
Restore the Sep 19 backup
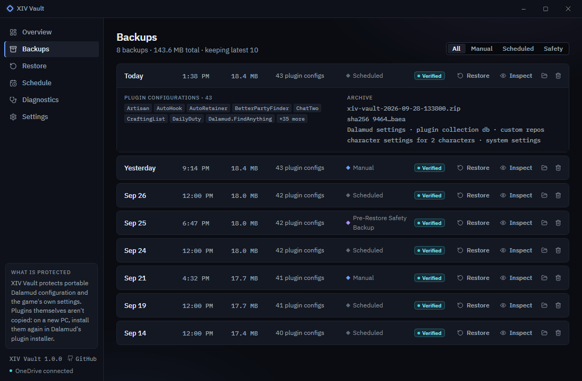pos(473,306)
